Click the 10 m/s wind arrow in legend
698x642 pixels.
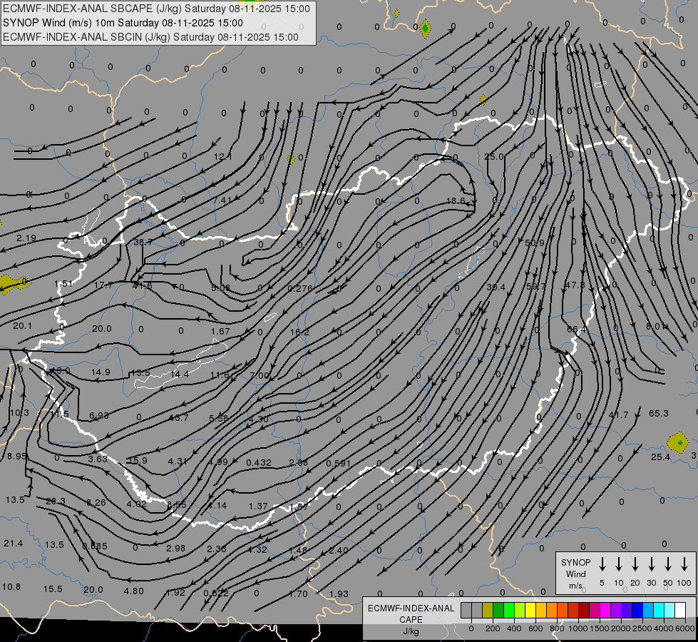click(x=619, y=564)
